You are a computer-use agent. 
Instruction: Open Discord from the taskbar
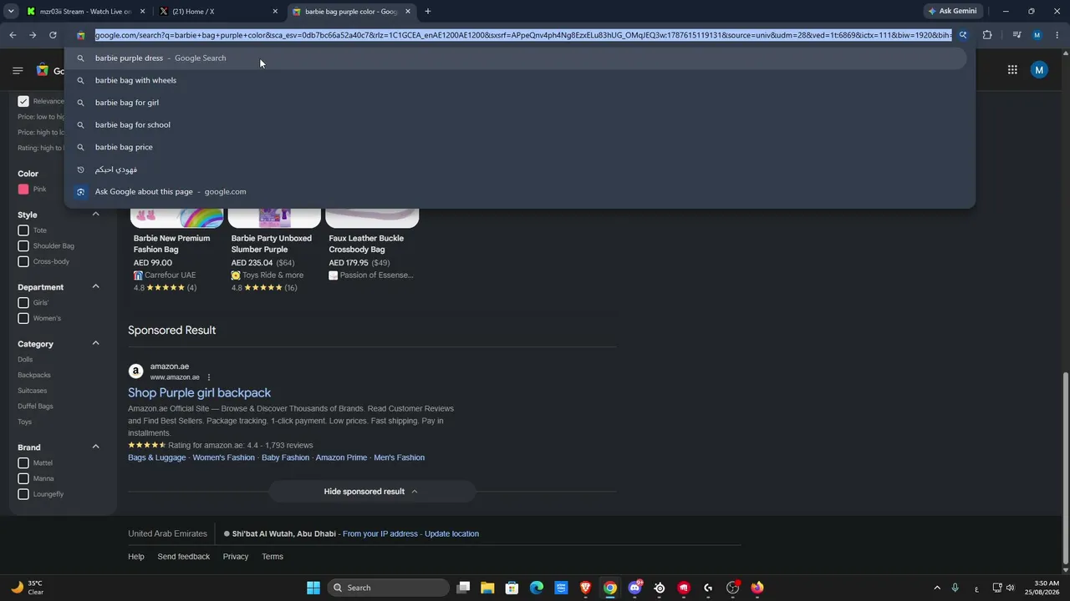tap(634, 588)
